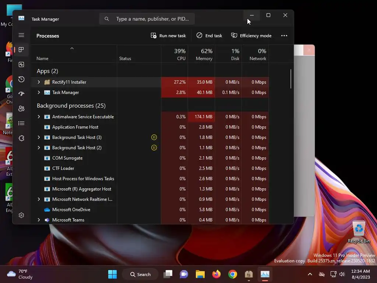This screenshot has height=283, width=377.
Task: Expand Background Task Host (2) group
Action: click(x=39, y=148)
